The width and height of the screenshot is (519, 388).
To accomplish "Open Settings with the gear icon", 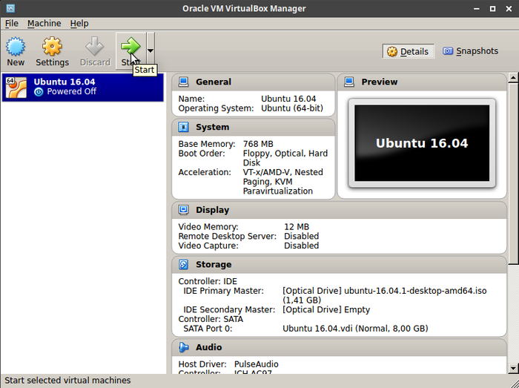I will click(52, 46).
